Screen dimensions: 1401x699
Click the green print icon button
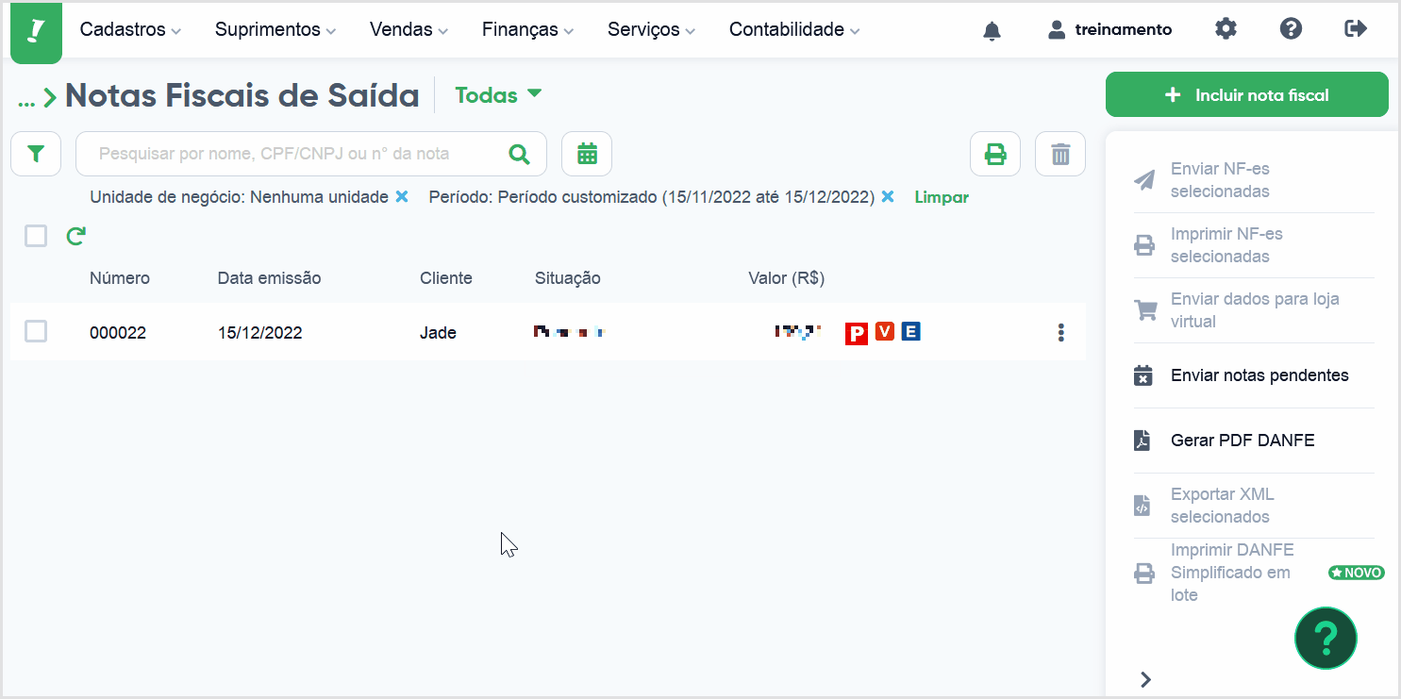tap(995, 154)
